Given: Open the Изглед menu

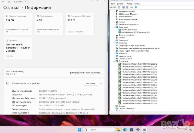Looking at the screenshot, I should (129, 4).
